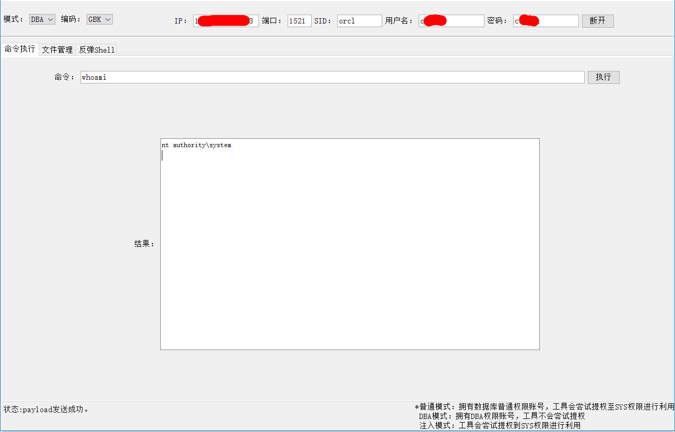Click the 注入模式 help note line
Image resolution: width=675 pixels, height=432 pixels.
(x=500, y=426)
